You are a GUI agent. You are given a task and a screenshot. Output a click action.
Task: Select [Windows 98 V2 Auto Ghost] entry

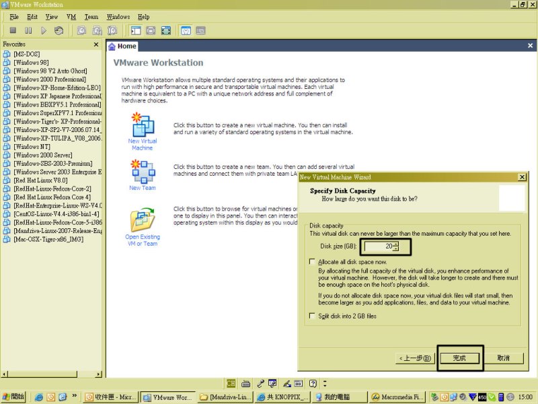50,71
